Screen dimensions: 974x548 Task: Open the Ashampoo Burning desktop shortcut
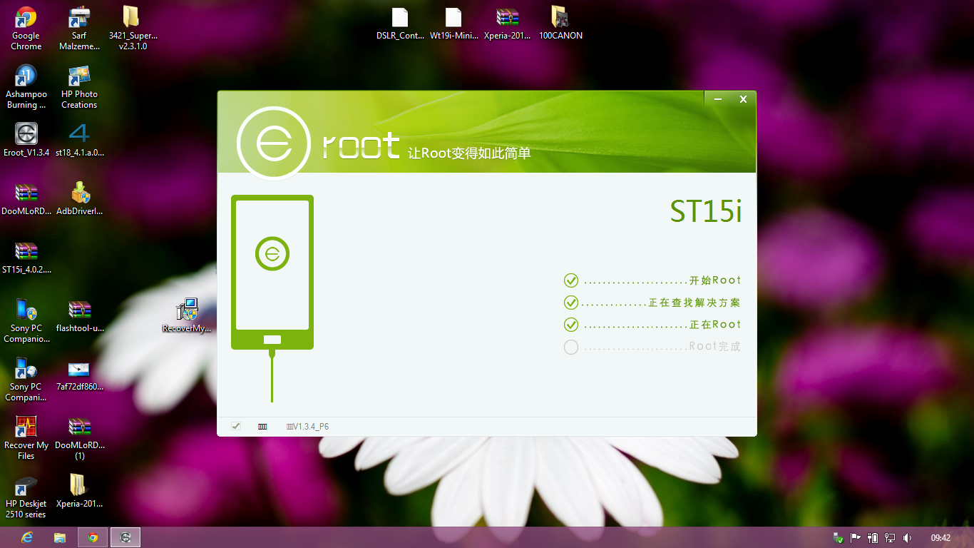pyautogui.click(x=26, y=87)
